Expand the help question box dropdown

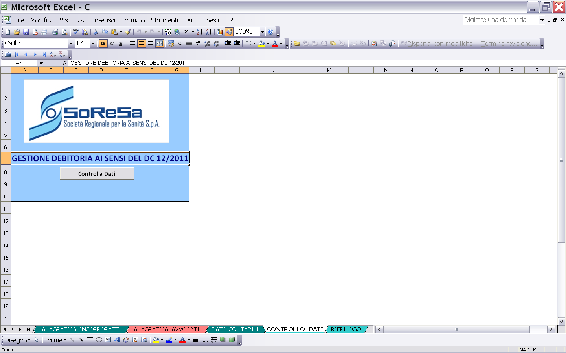[542, 20]
